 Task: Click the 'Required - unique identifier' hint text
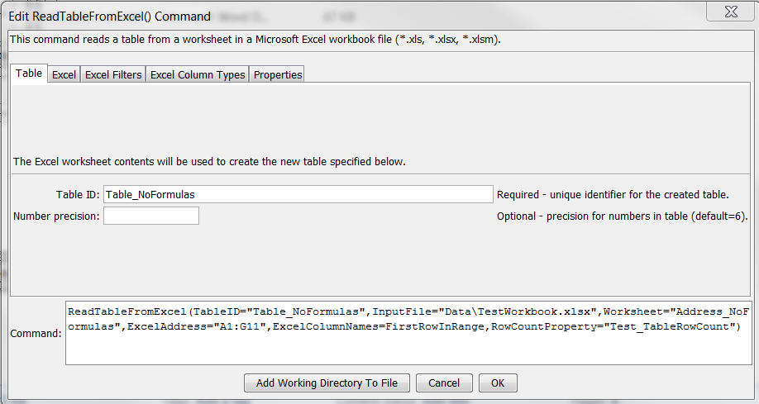(x=613, y=194)
